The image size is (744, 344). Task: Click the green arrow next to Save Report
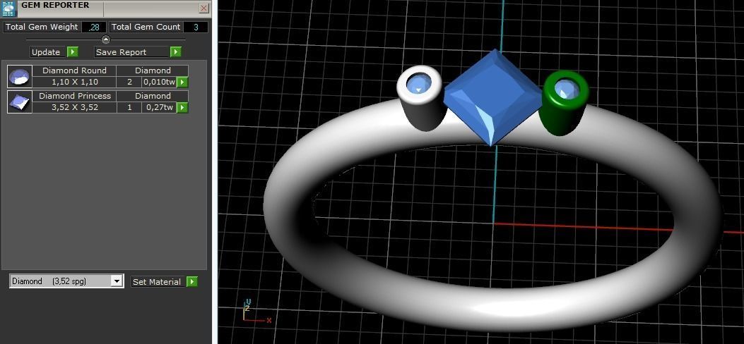click(176, 52)
